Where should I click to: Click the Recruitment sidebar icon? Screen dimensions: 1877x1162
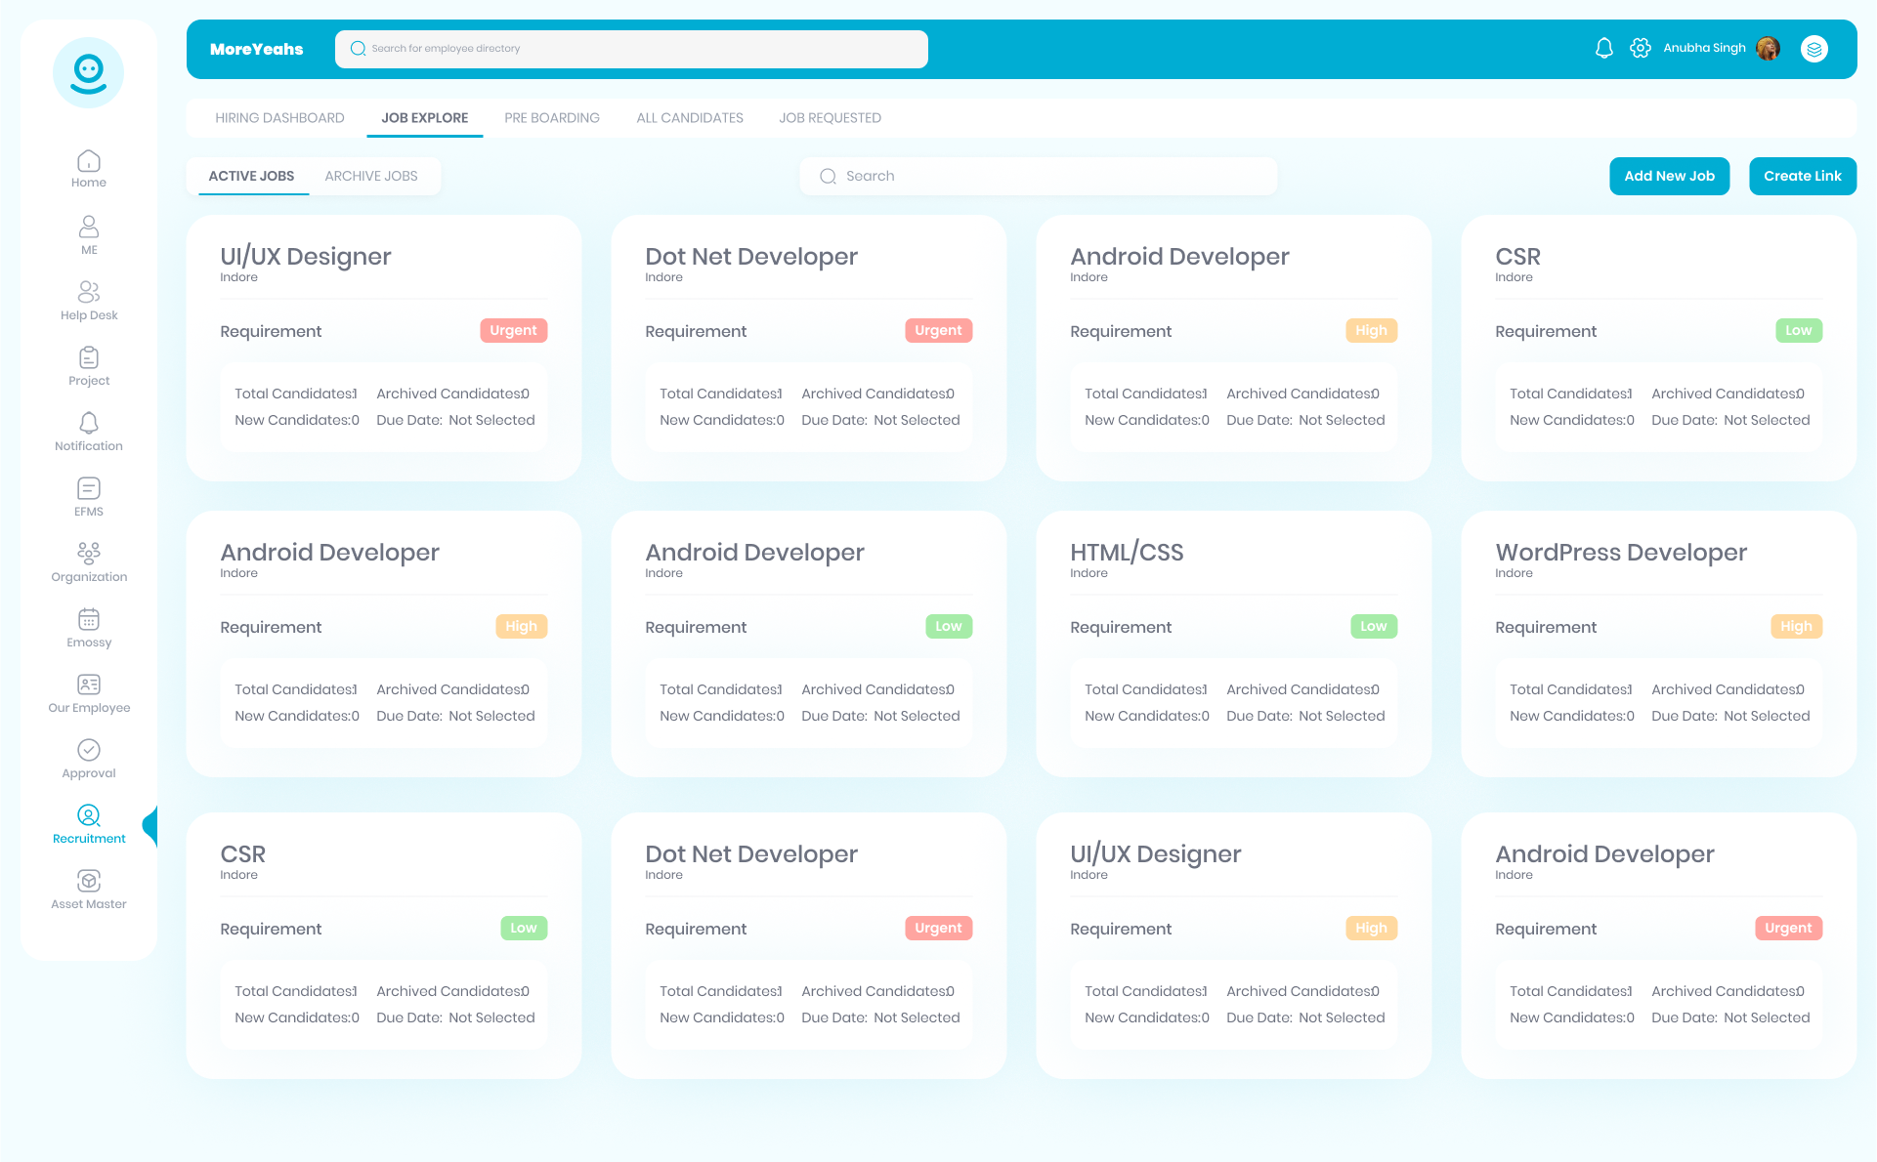coord(89,824)
